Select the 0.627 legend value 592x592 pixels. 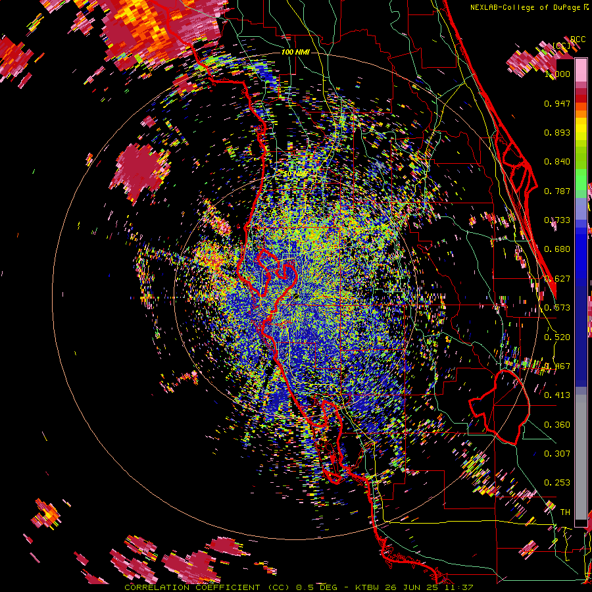pos(557,279)
